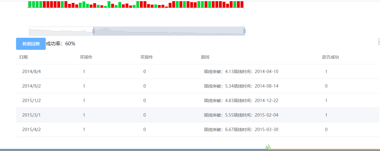380x151 pixels.
Task: Select the 成功率：60% text
Action: [61, 44]
